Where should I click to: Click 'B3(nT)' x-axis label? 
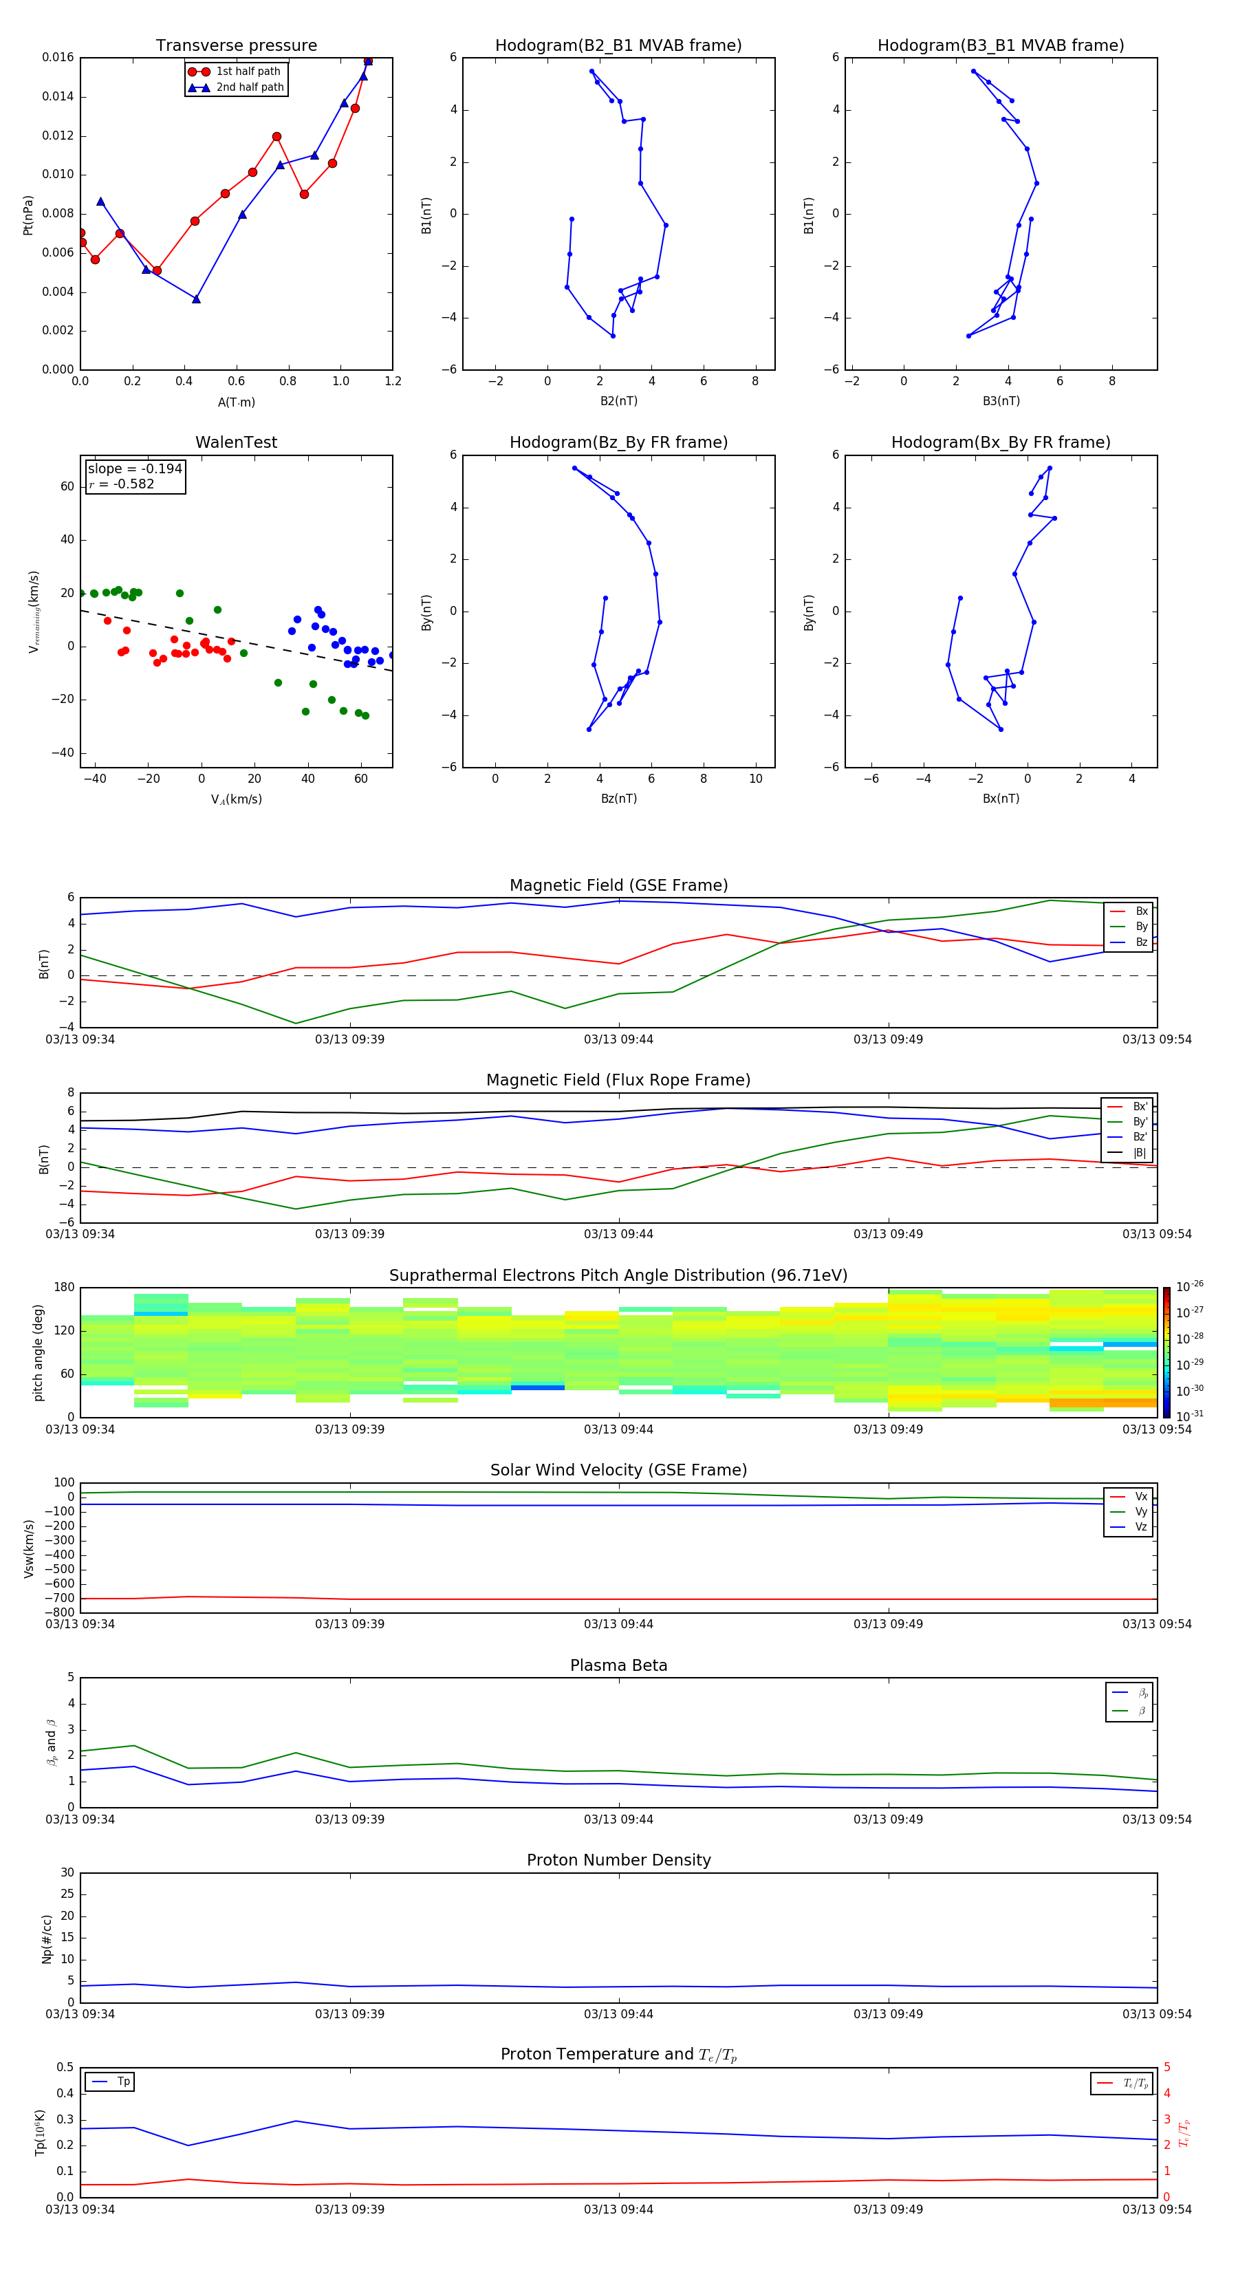[1001, 401]
